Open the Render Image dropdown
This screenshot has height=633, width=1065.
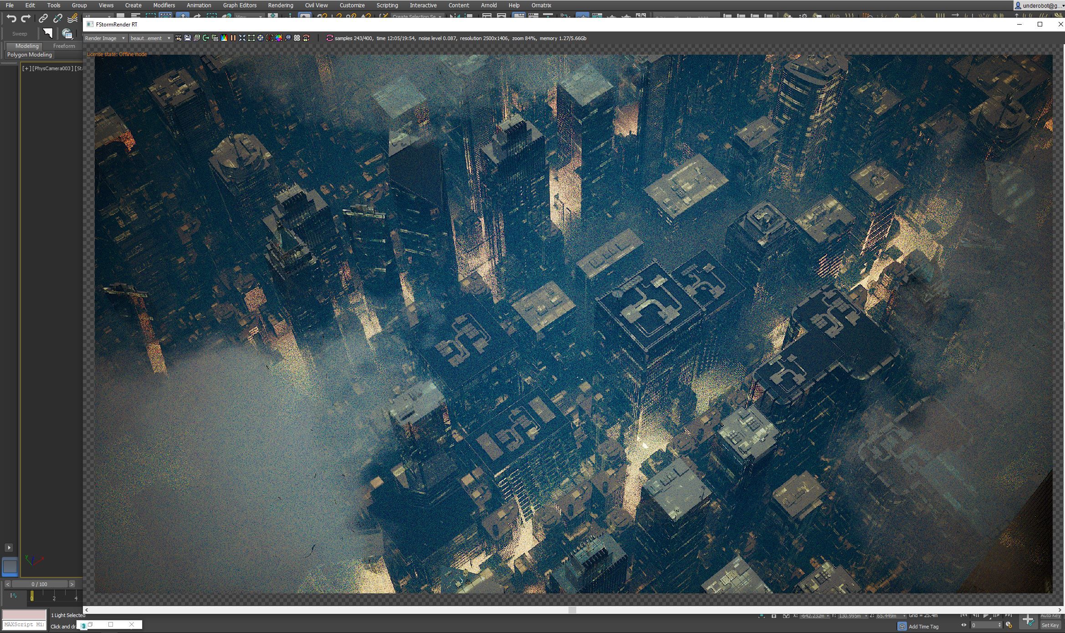[105, 38]
